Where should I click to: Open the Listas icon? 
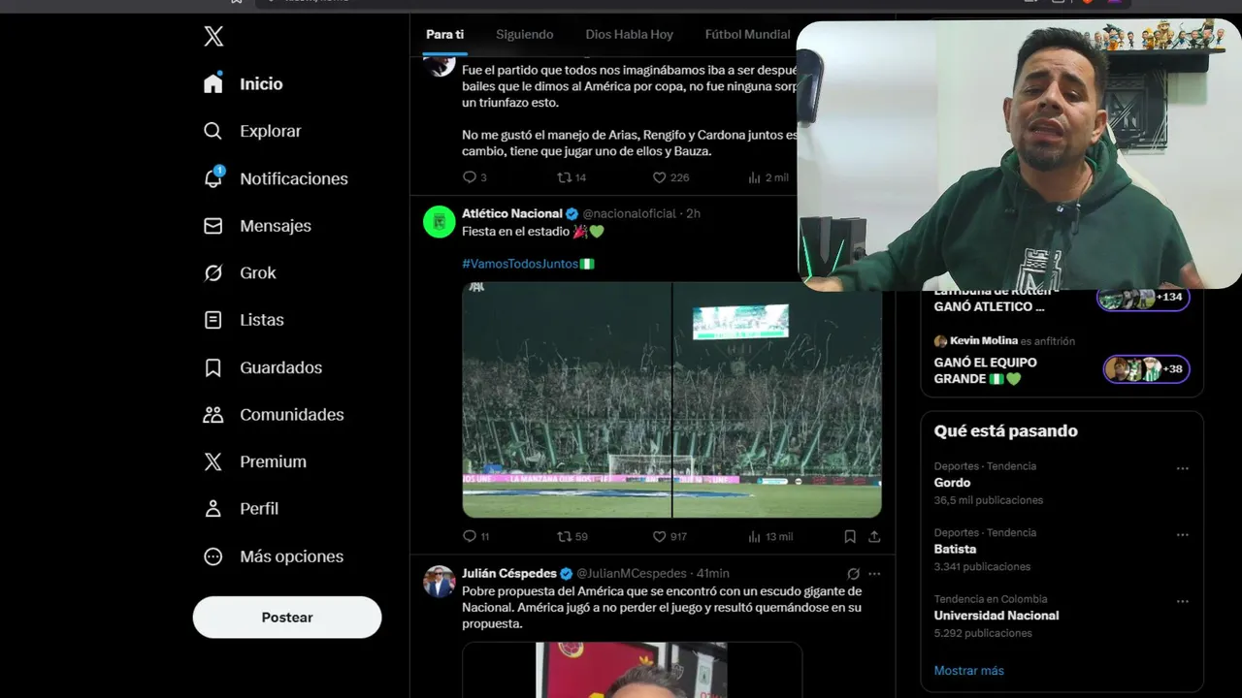[x=213, y=320]
